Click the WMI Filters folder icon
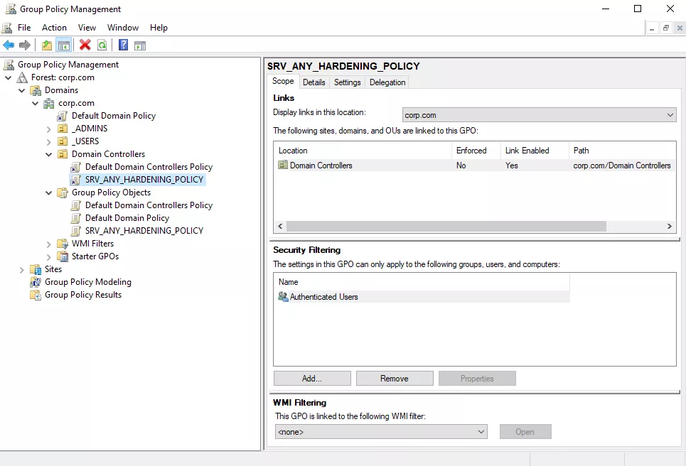 [x=63, y=244]
